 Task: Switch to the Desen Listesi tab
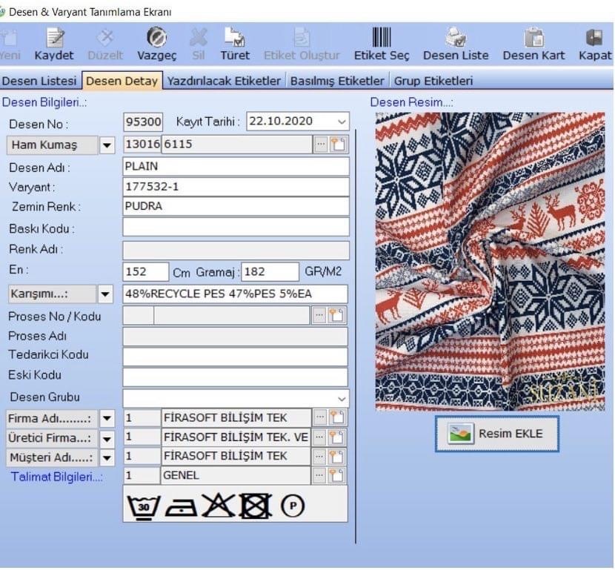pos(40,81)
